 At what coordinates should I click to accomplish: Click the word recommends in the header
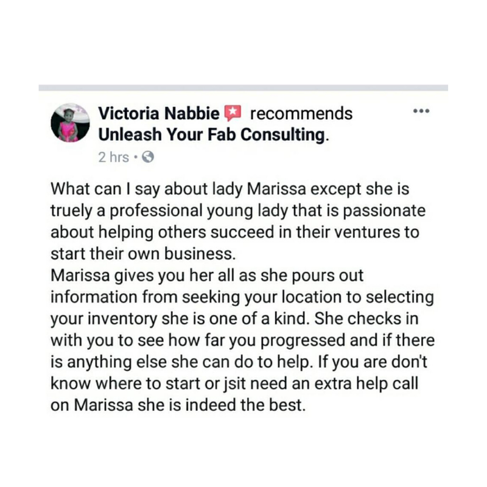pos(301,113)
